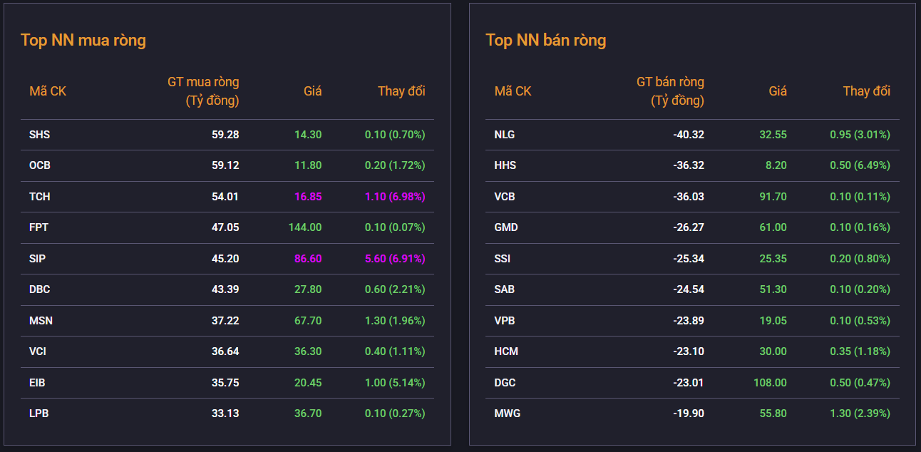Image resolution: width=921 pixels, height=452 pixels.
Task: Click 'Thay đổi' header in net buy table
Action: pos(401,91)
